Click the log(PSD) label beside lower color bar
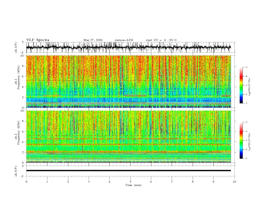264x204 pixels. tap(249, 142)
